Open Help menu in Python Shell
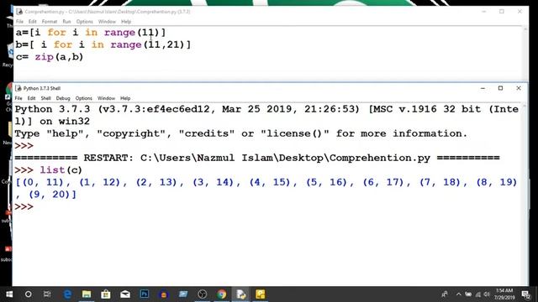The height and width of the screenshot is (302, 538). [x=125, y=98]
